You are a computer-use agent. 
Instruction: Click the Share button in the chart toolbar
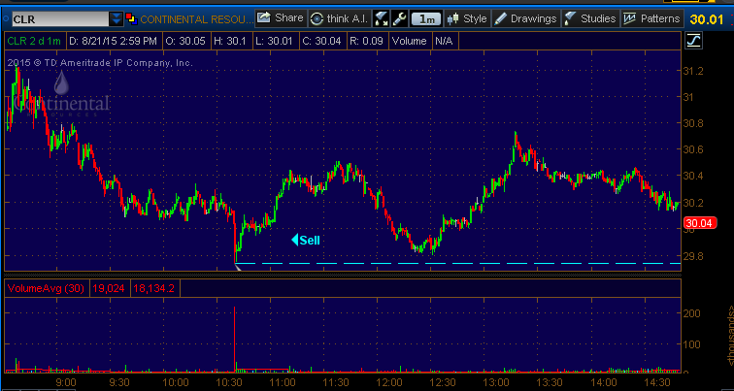[281, 17]
